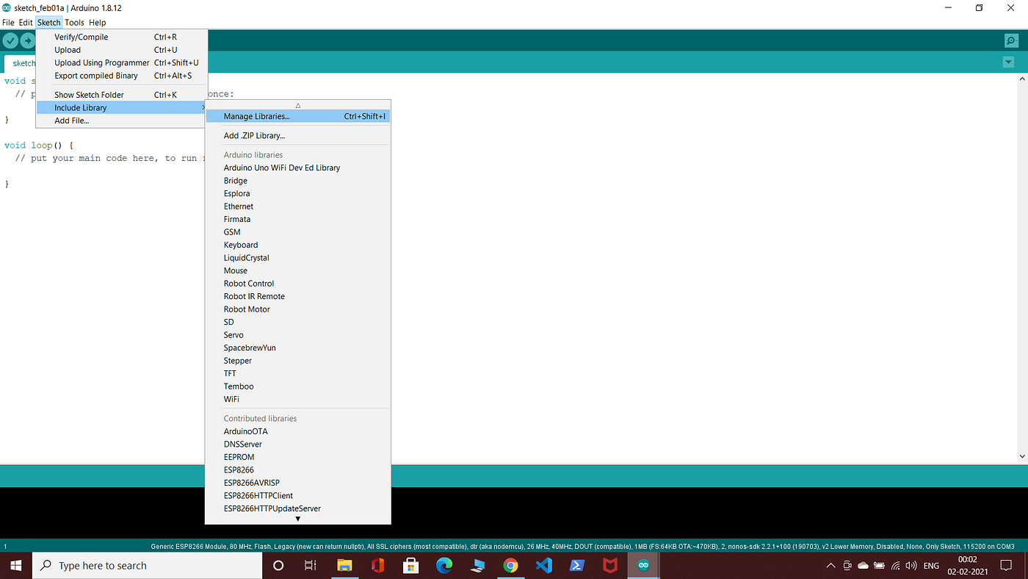Include the DNSServer library
Viewport: 1028px width, 579px height.
(297, 445)
